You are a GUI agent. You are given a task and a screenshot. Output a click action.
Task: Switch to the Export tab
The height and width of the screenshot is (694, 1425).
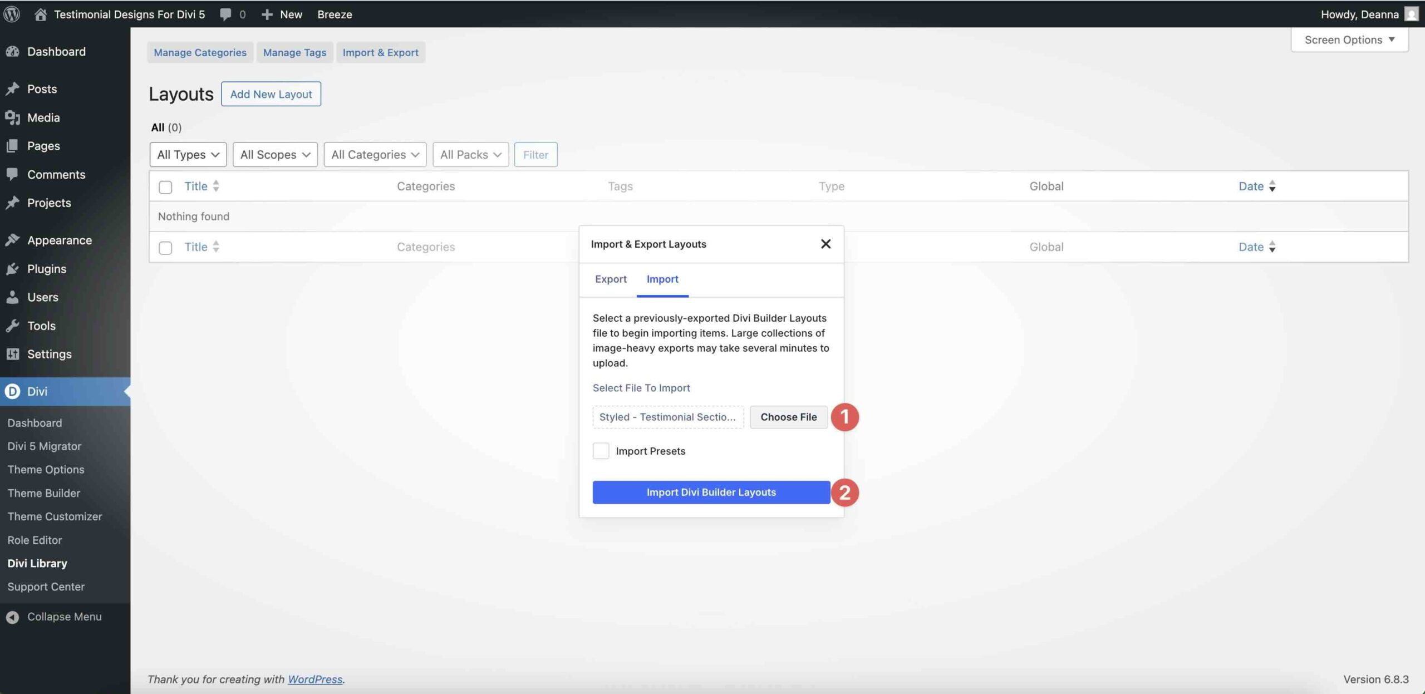coord(611,279)
